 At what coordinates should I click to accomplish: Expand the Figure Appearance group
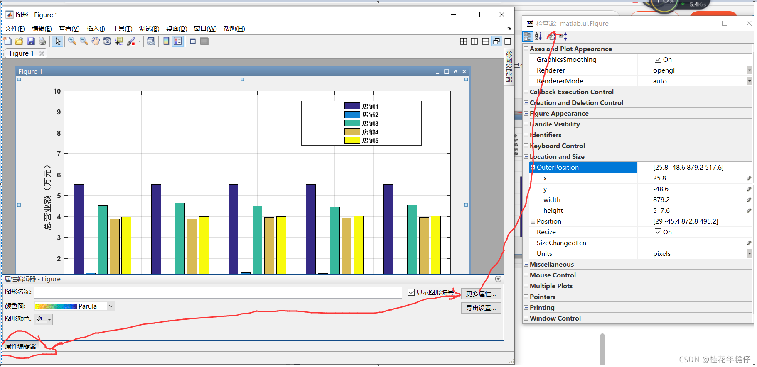coord(526,113)
